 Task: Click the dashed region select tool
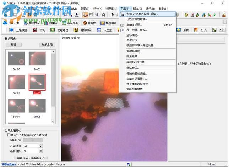(71, 15)
